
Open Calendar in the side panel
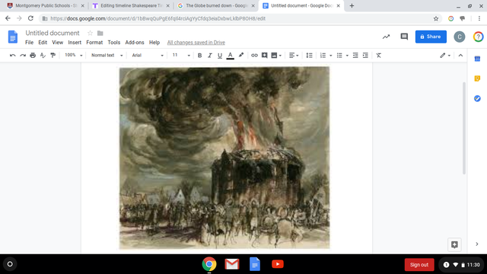(477, 59)
